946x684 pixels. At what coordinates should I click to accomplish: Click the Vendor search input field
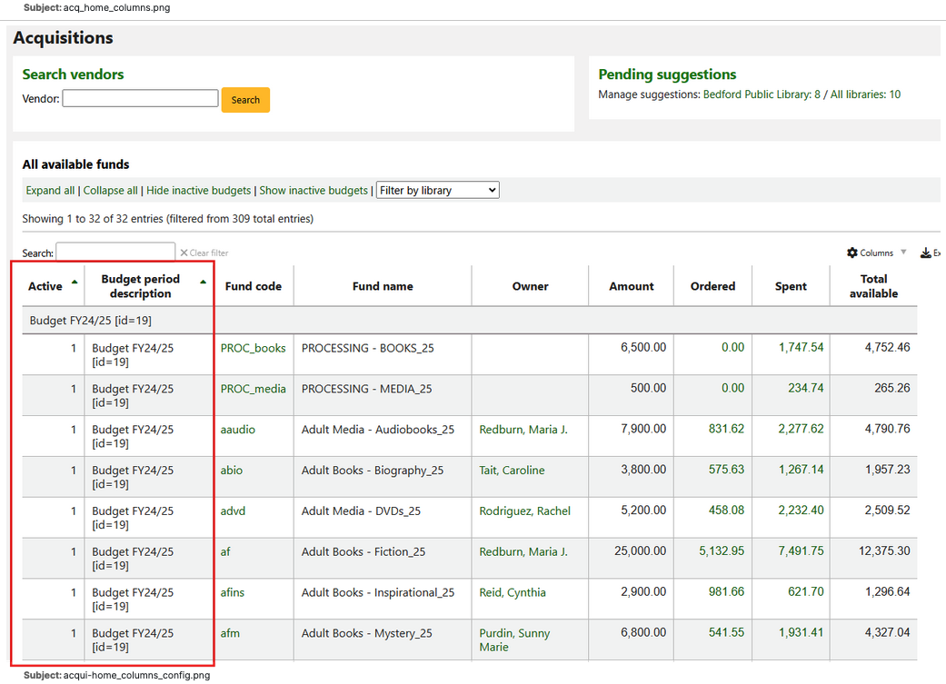[x=140, y=98]
